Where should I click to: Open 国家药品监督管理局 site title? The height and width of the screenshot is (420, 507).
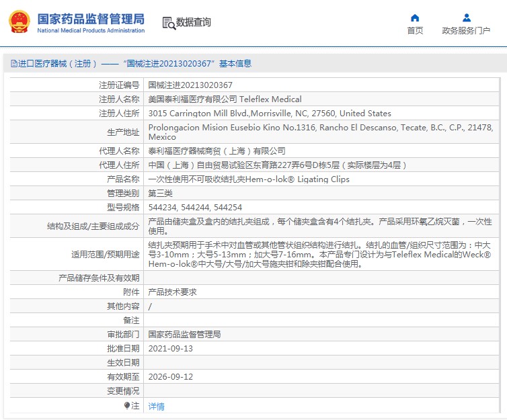91,19
